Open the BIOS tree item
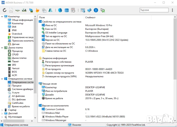The height and width of the screenshot is (127, 177). (x=14, y=72)
